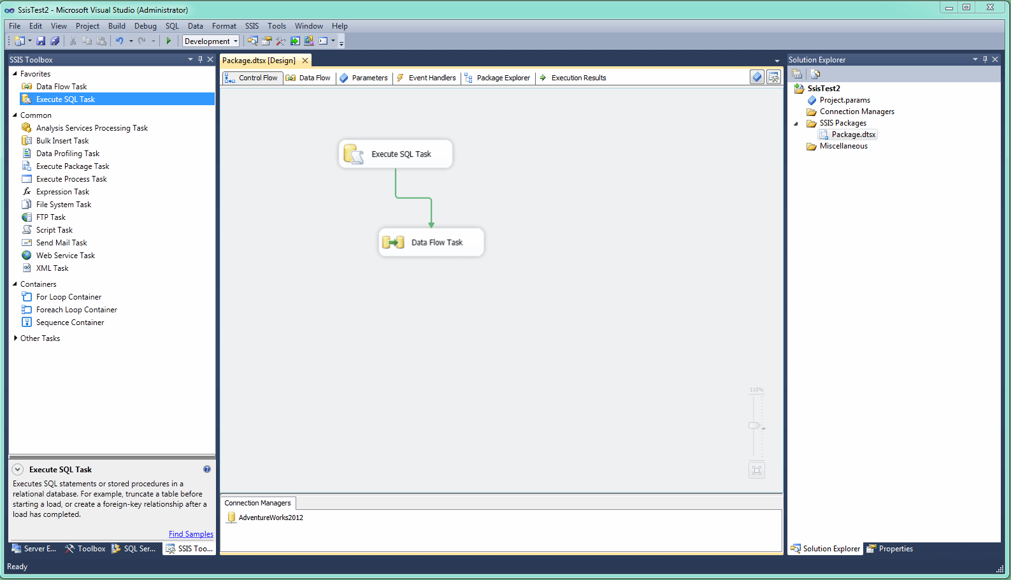Close the Package.dtsx [Design] tab
The width and height of the screenshot is (1011, 580).
click(305, 61)
